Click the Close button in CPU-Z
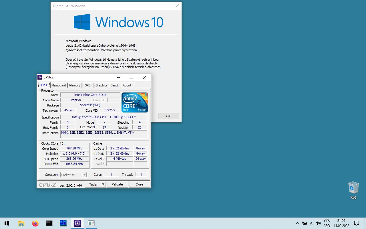 (x=139, y=184)
